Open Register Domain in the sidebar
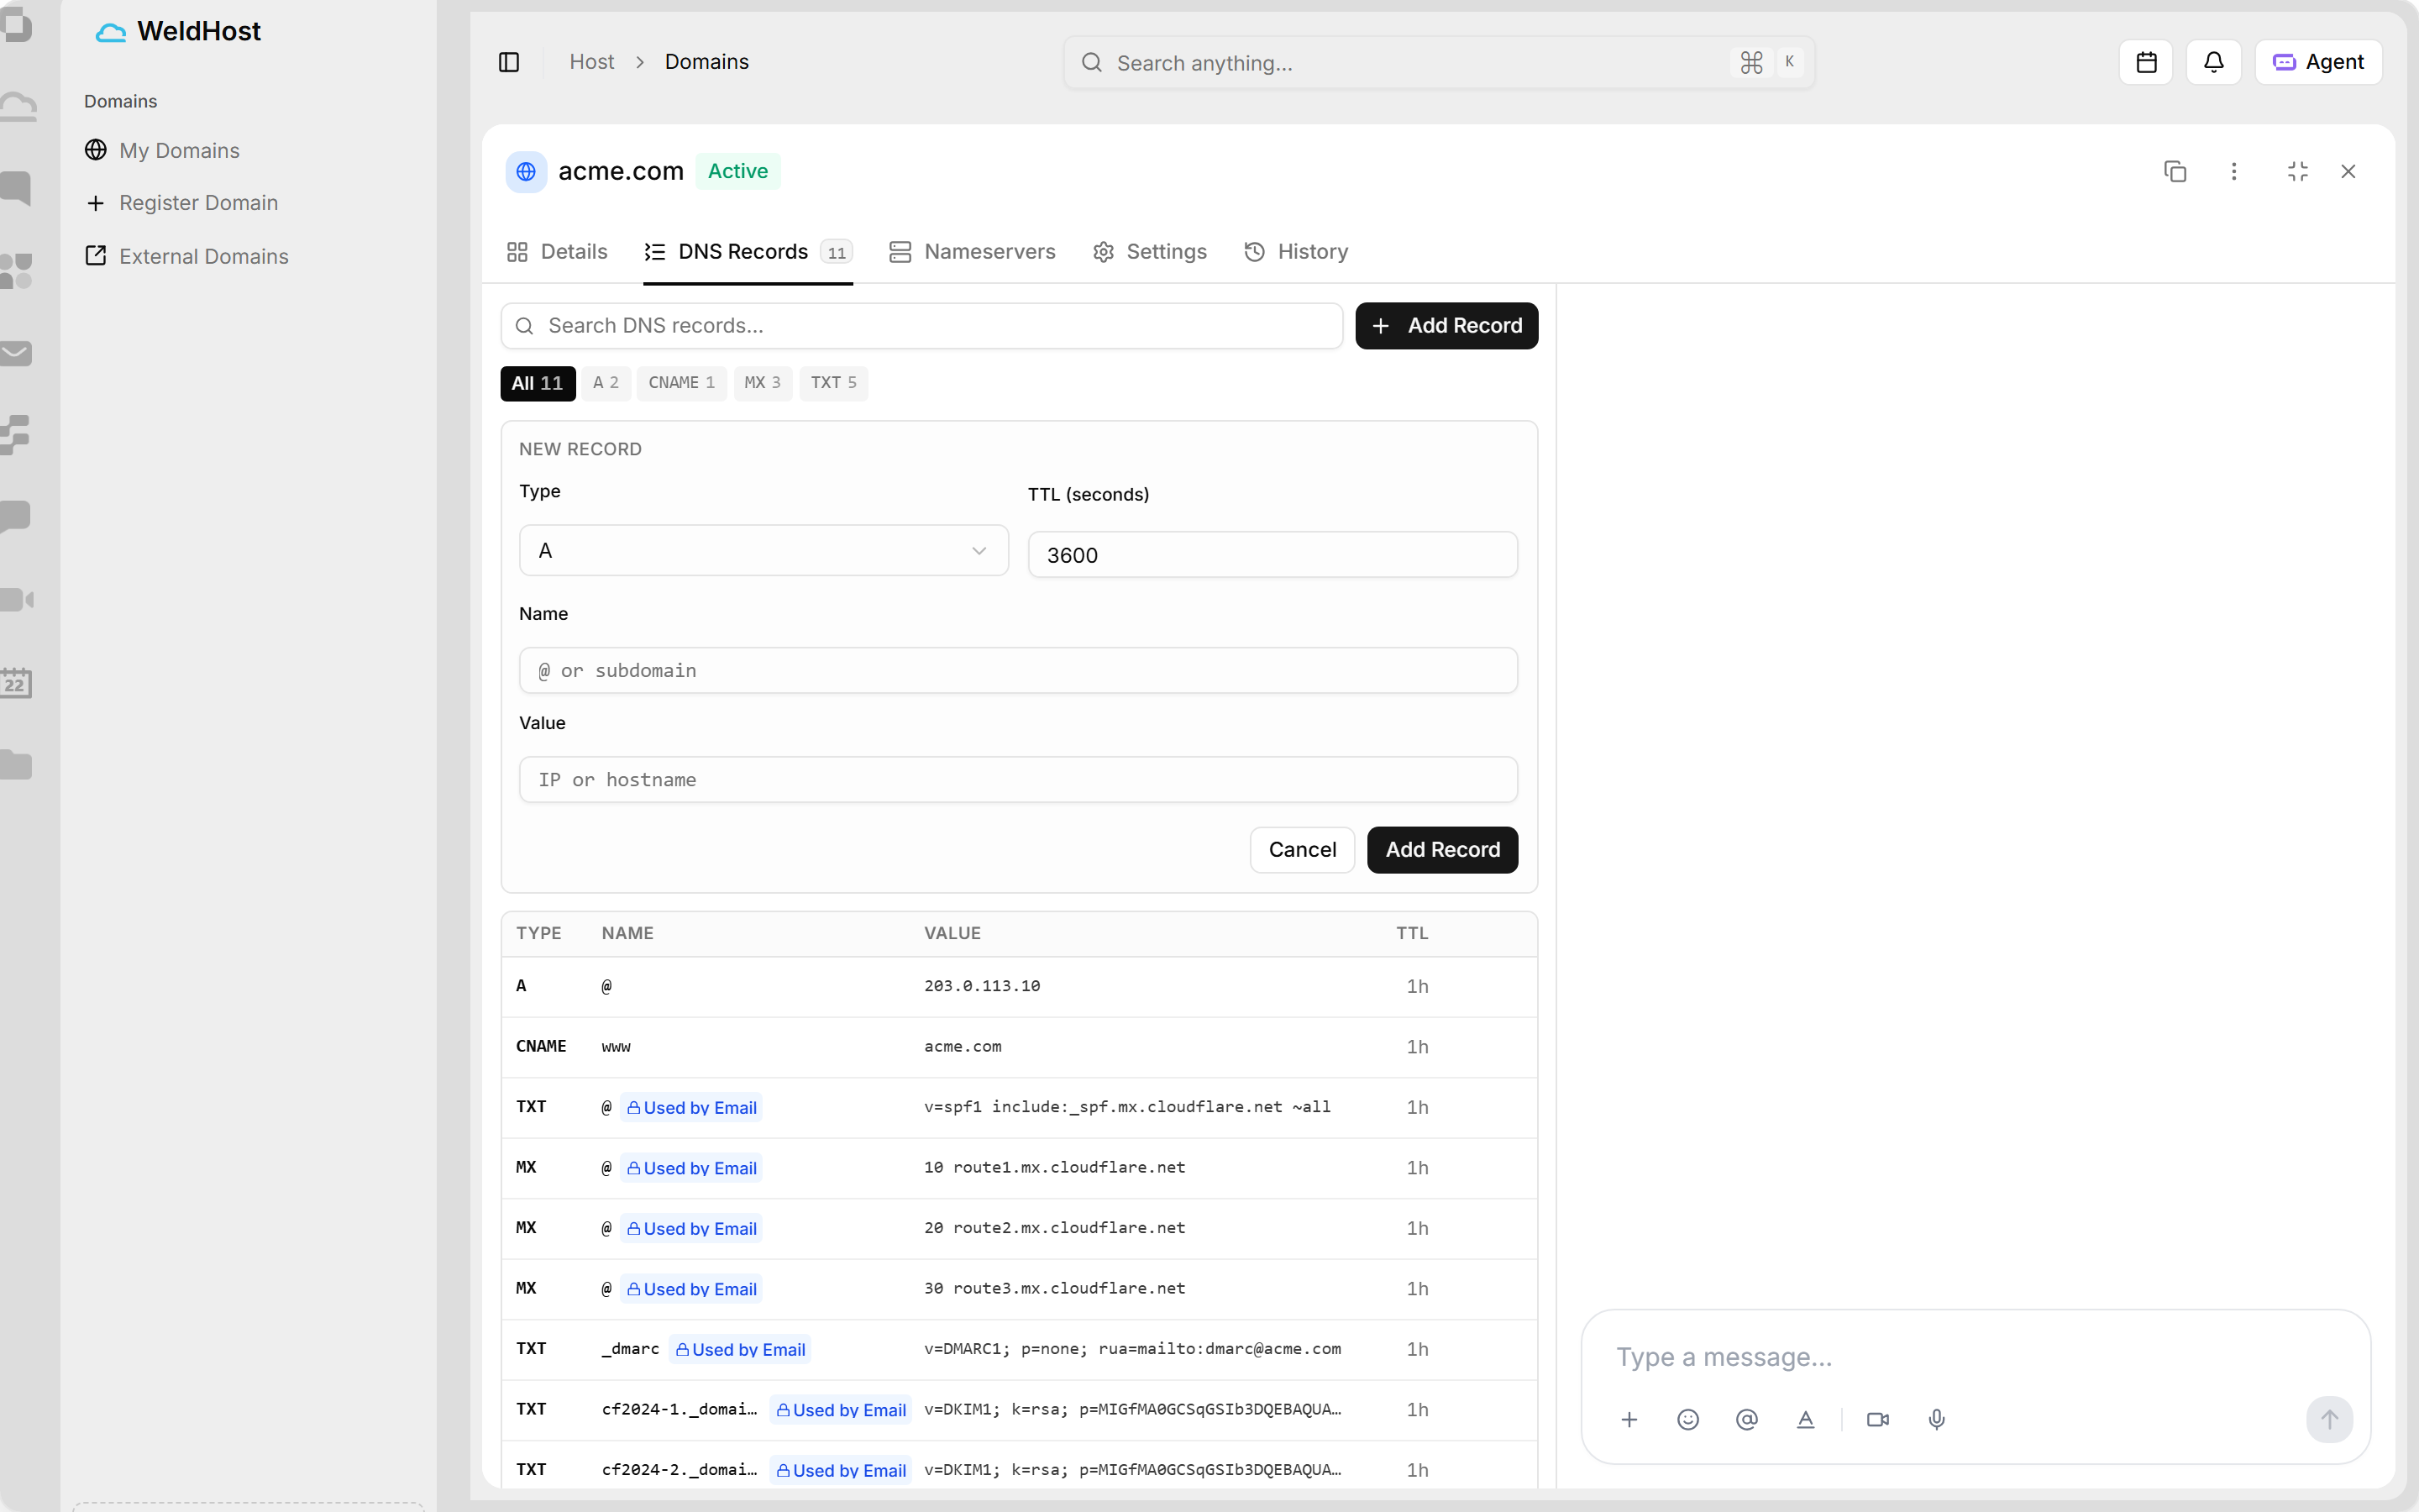 (181, 203)
